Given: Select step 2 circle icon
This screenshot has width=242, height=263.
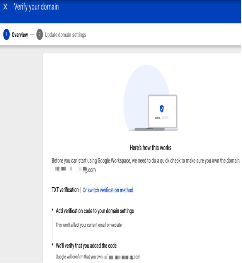Looking at the screenshot, I should [40, 34].
